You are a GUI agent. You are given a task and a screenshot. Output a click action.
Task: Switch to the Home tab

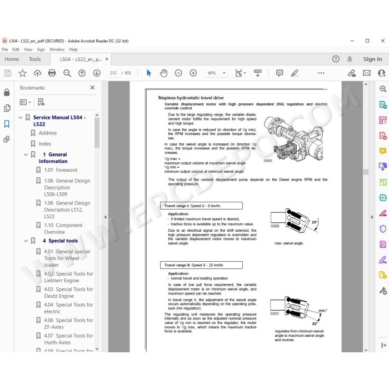pyautogui.click(x=12, y=59)
